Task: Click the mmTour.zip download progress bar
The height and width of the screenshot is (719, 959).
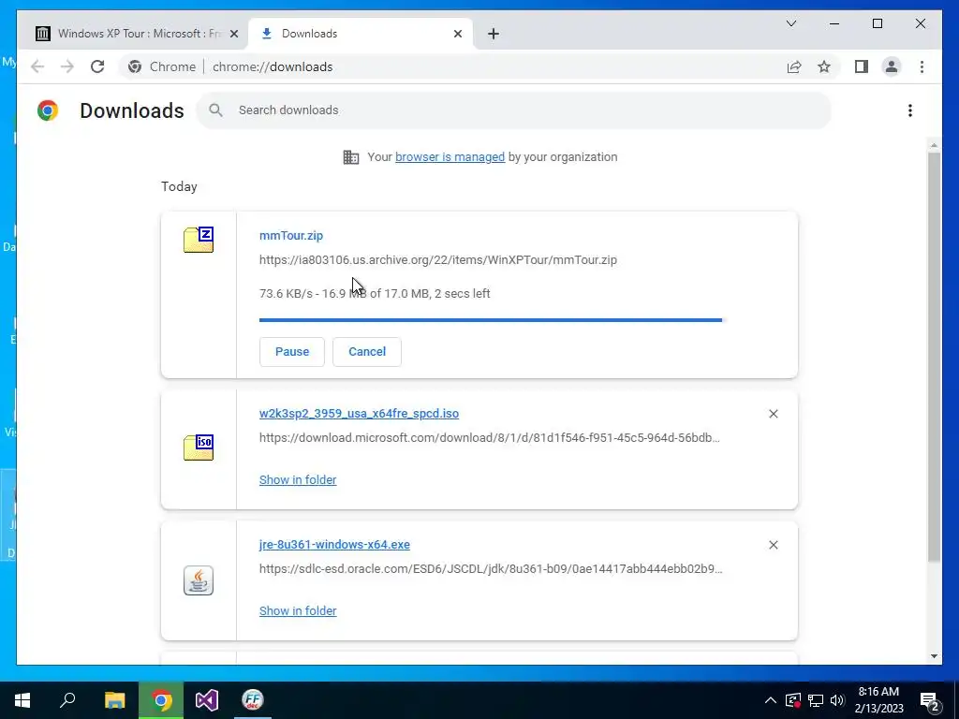Action: [491, 320]
